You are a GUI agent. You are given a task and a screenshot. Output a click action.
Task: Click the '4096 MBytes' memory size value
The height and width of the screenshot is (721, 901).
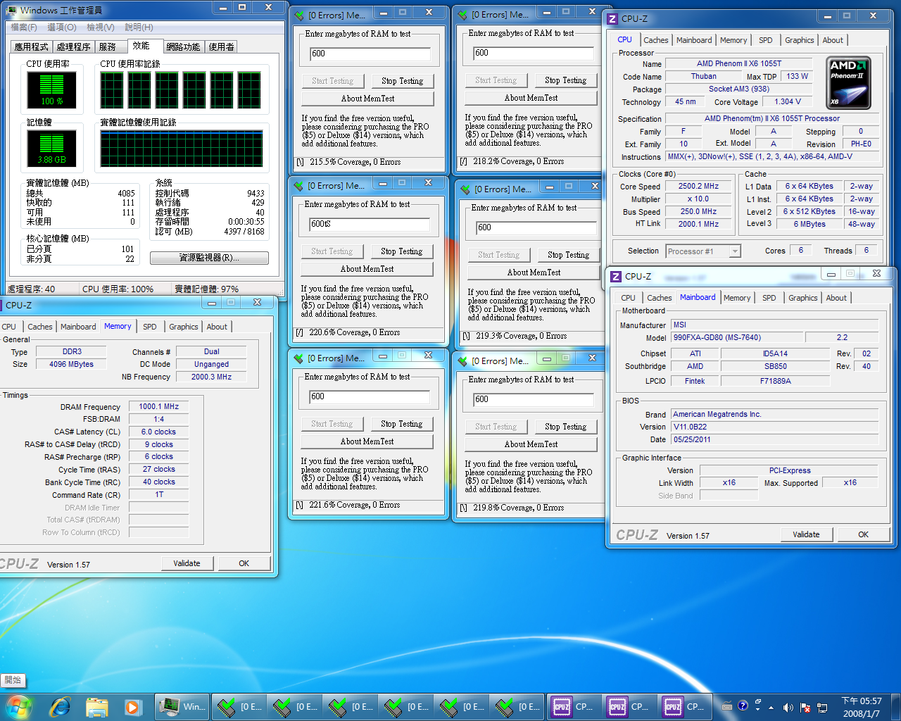coord(71,364)
